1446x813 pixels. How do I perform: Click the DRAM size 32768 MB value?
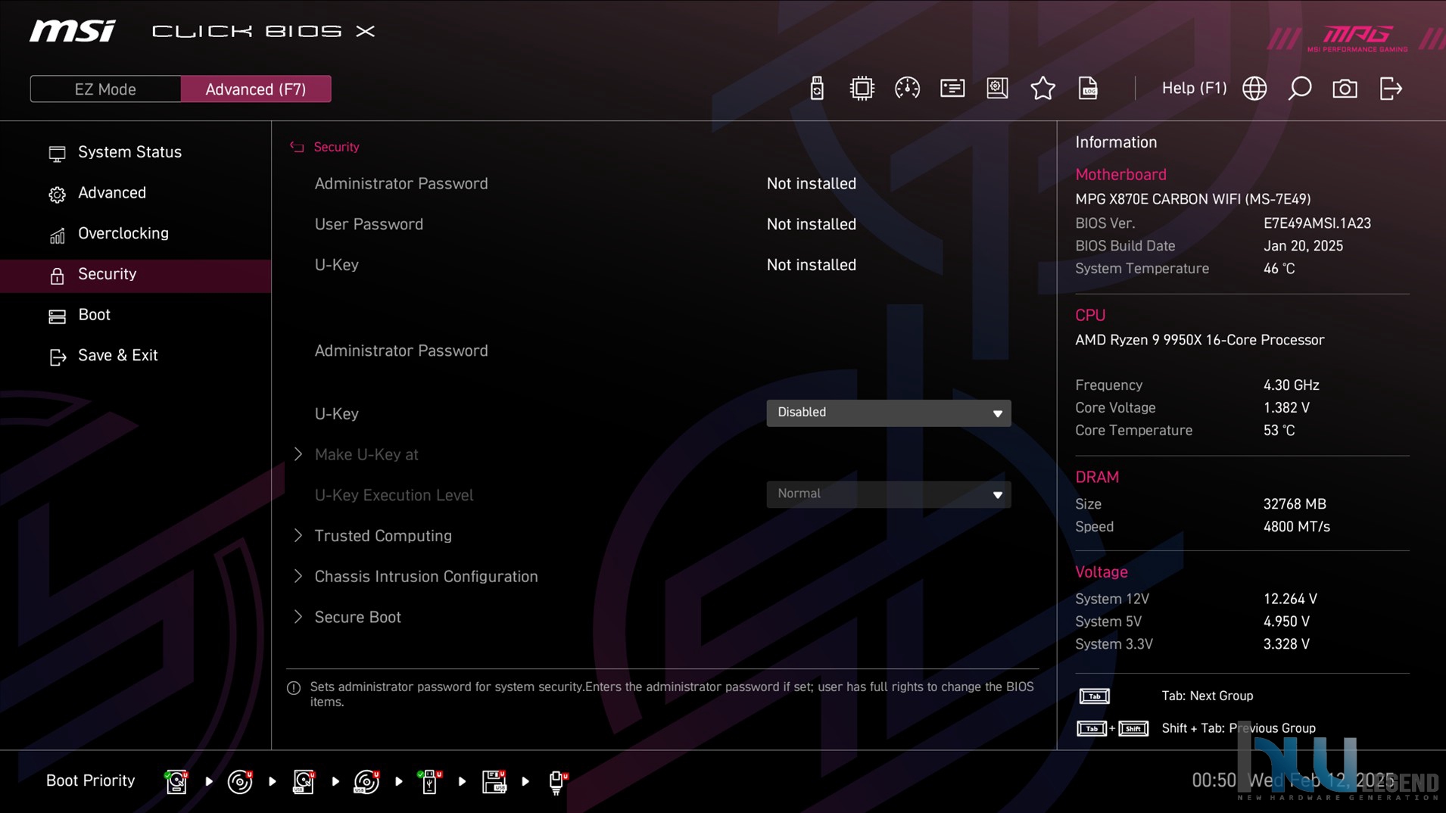pos(1294,504)
